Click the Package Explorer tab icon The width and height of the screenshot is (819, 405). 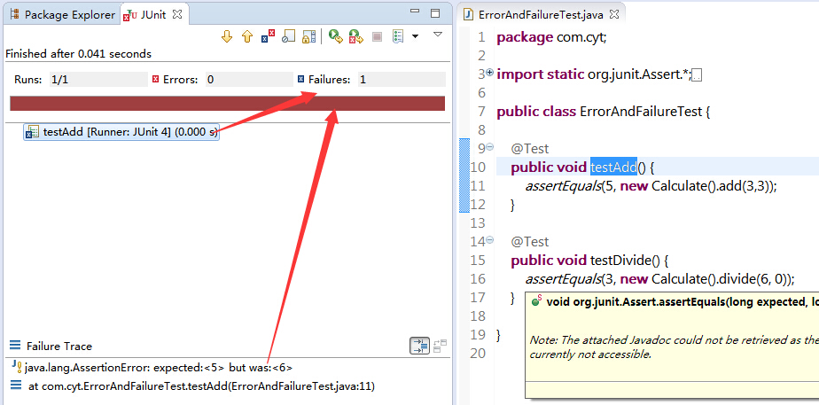pos(14,14)
